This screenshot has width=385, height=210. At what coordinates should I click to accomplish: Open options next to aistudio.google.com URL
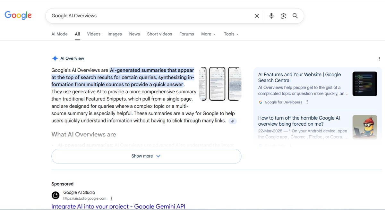112,198
